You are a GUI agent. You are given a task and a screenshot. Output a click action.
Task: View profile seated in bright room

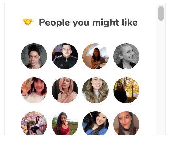point(96,56)
